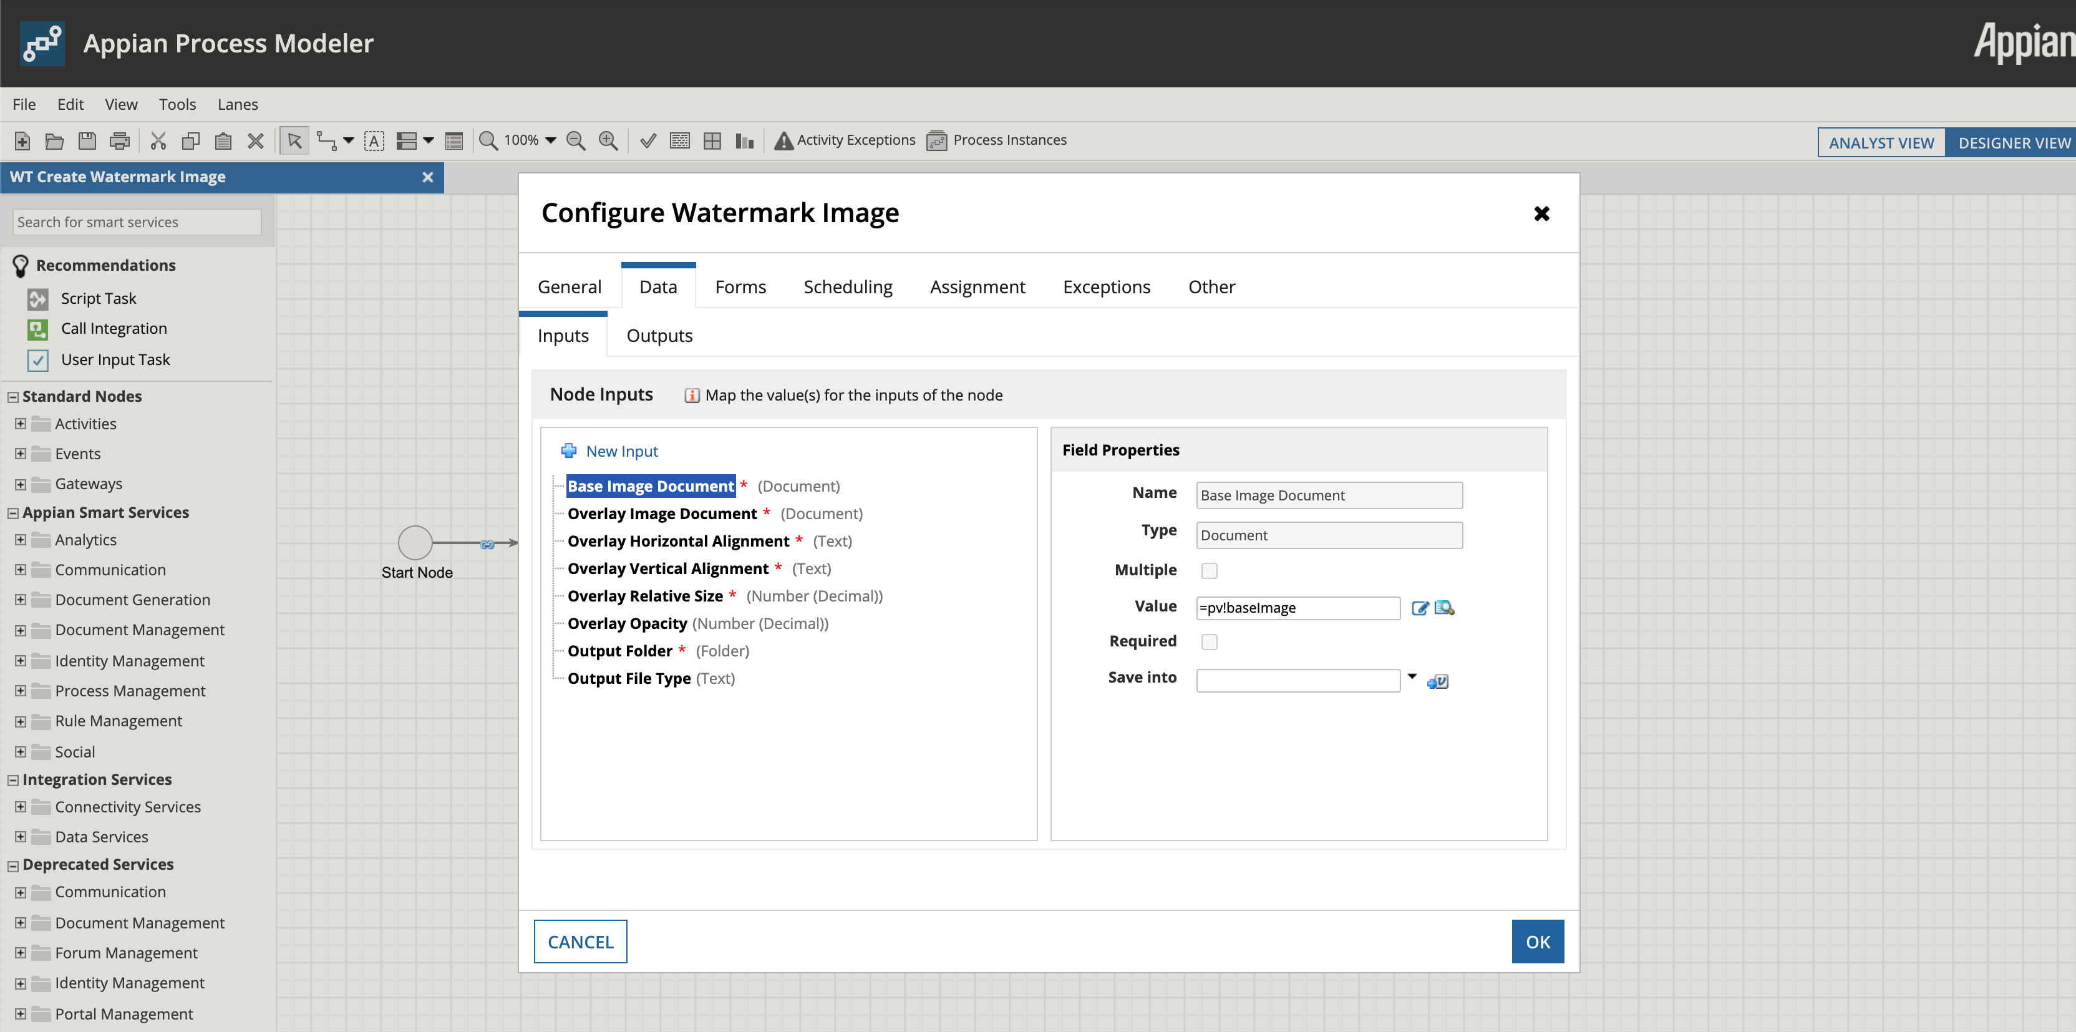Toggle the Multiple checkbox
The height and width of the screenshot is (1032, 2076).
coord(1209,571)
